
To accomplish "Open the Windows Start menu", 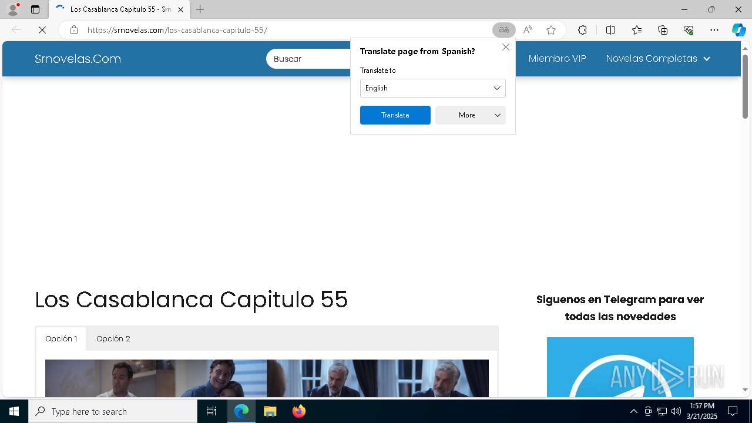I will point(14,411).
